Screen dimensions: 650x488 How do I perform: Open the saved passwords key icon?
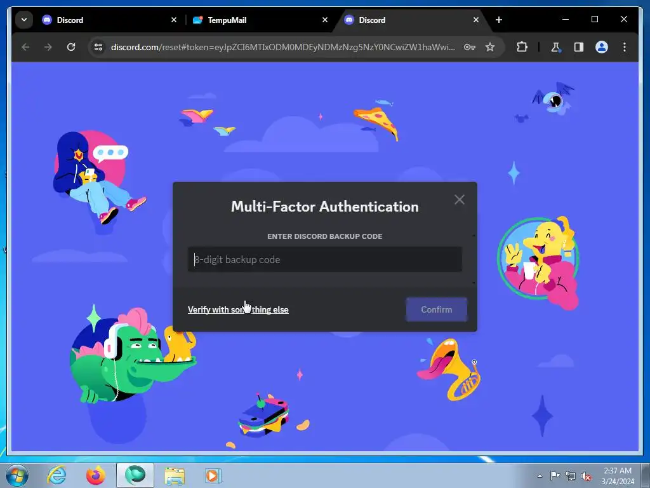[x=469, y=47]
